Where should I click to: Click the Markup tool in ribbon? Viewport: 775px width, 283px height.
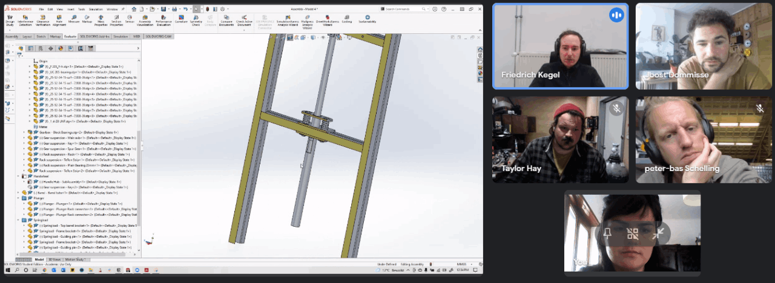[x=87, y=20]
